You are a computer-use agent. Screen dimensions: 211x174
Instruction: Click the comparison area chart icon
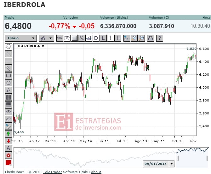(89, 38)
